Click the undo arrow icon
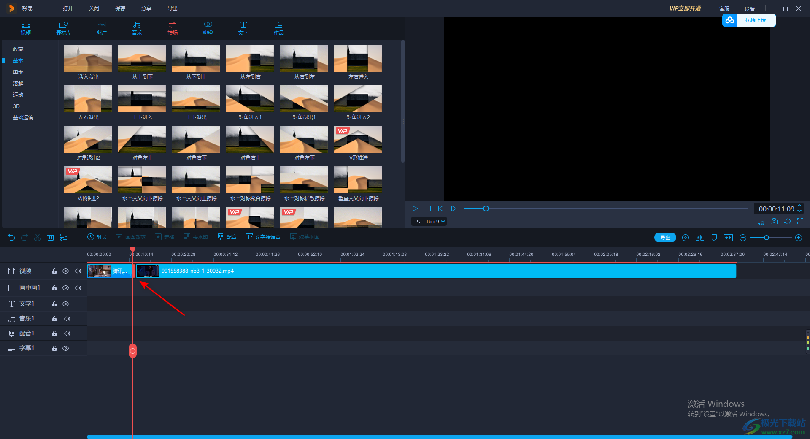 click(11, 237)
